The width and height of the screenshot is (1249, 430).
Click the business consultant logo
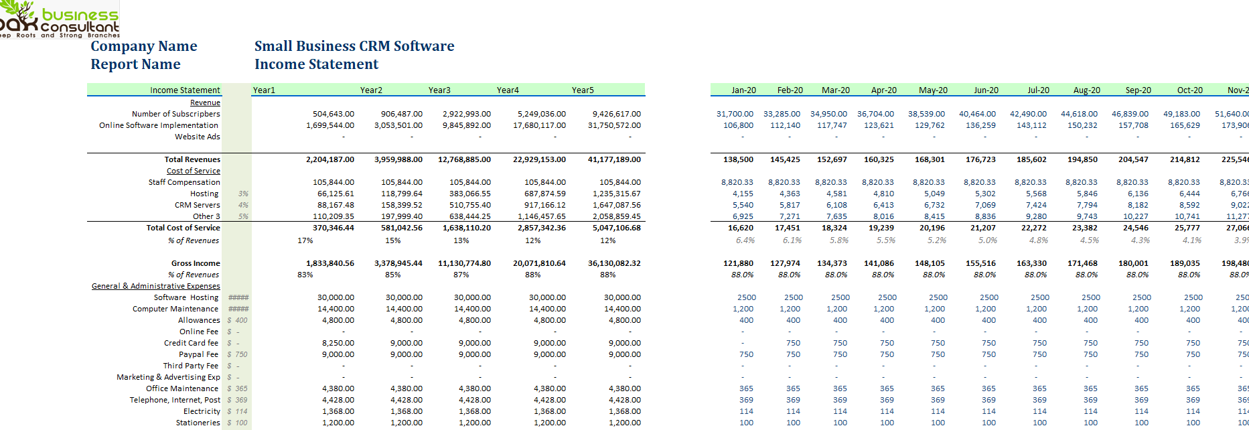click(x=60, y=19)
